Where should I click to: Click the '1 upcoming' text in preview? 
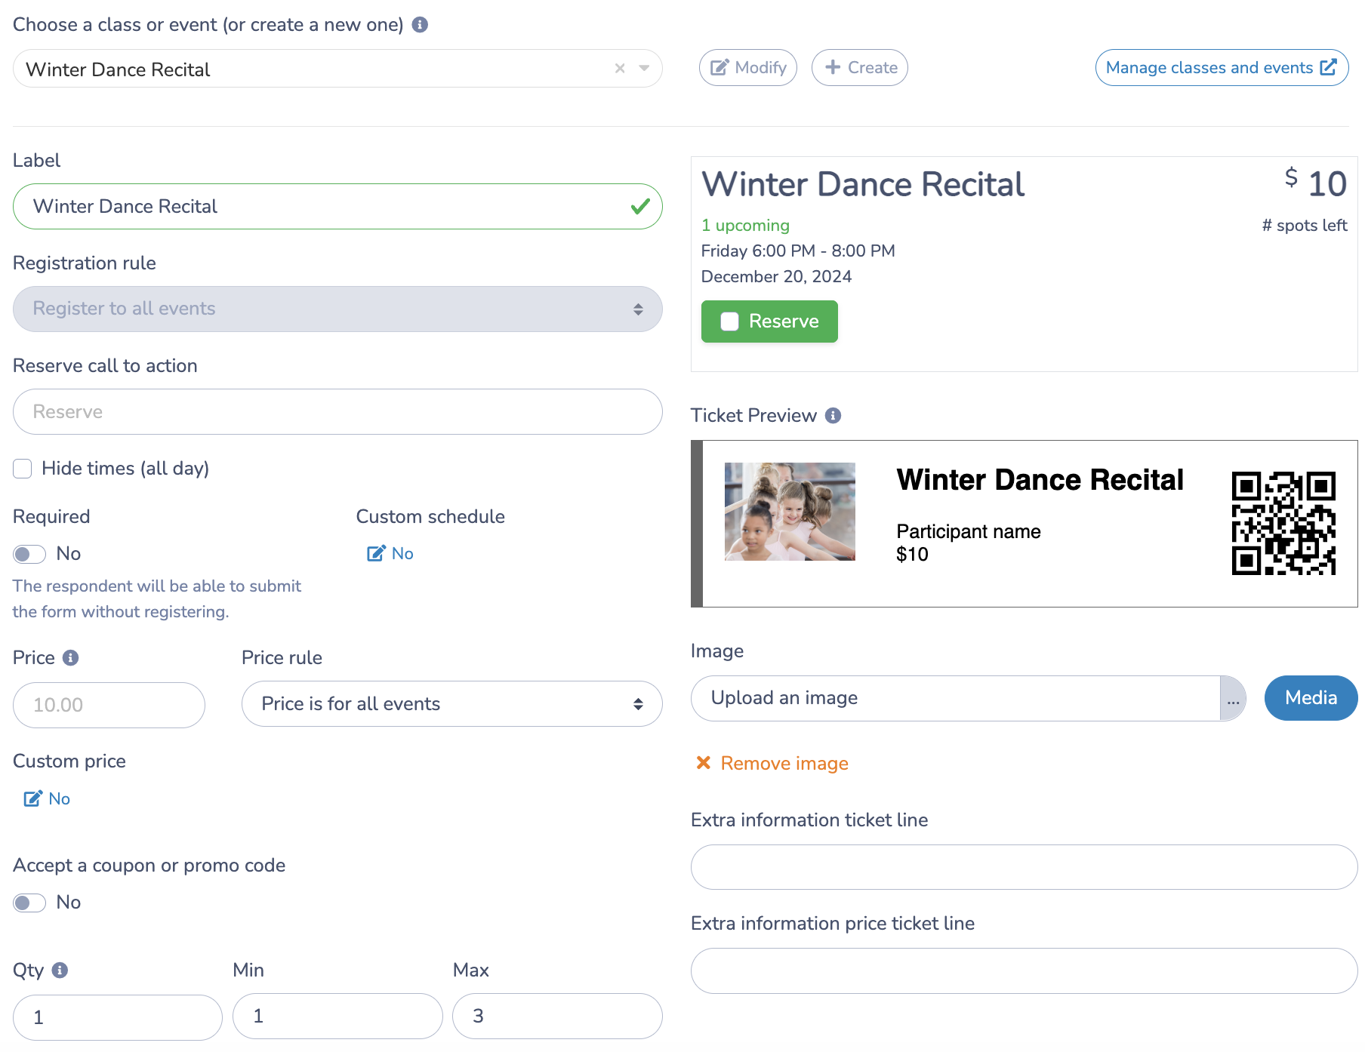[745, 226]
